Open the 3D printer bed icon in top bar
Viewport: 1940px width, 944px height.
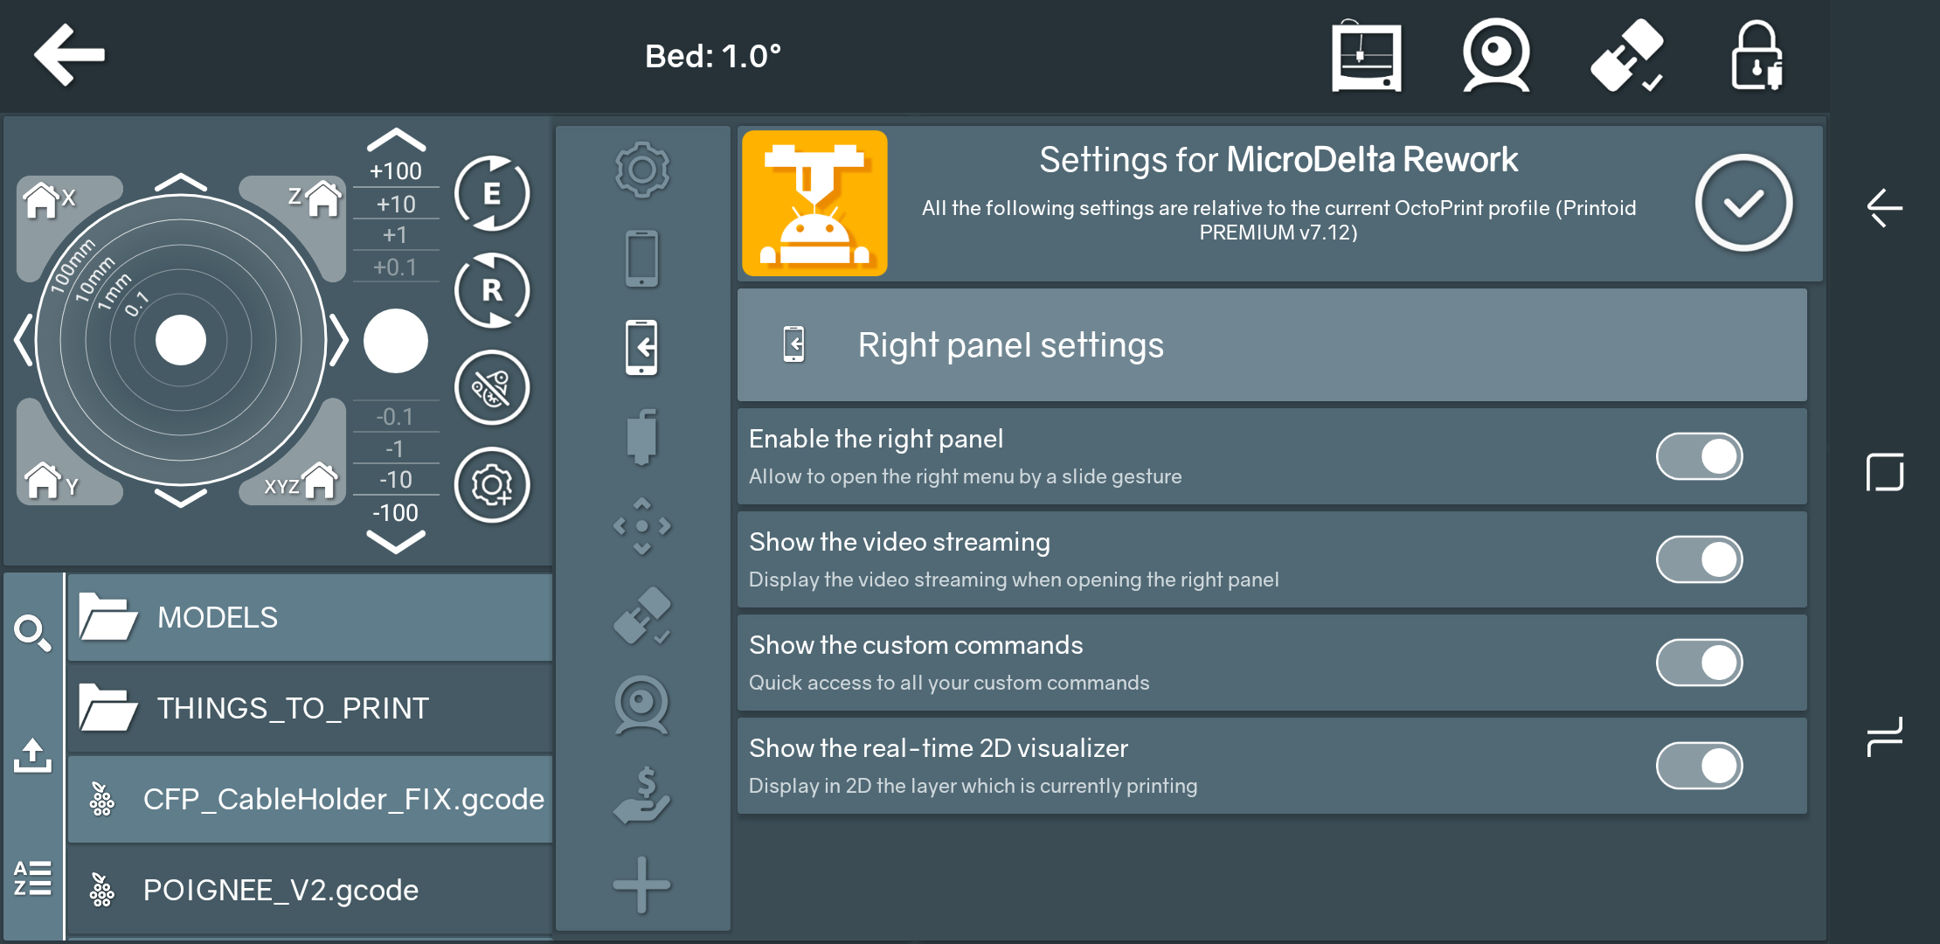[1366, 56]
